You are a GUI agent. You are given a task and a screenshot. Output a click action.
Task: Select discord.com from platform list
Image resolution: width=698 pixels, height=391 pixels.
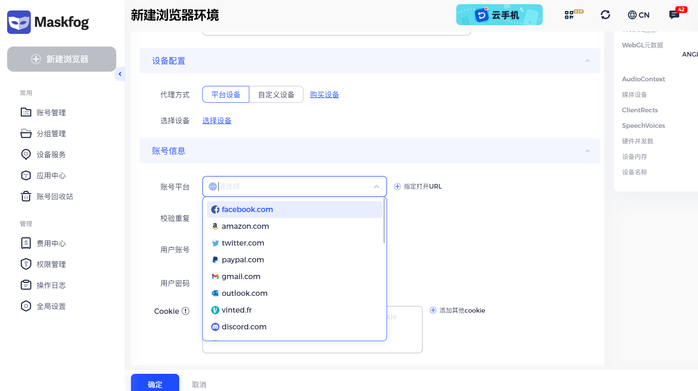click(x=294, y=327)
